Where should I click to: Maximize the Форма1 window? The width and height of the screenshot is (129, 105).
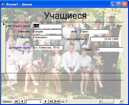[x=119, y=4]
